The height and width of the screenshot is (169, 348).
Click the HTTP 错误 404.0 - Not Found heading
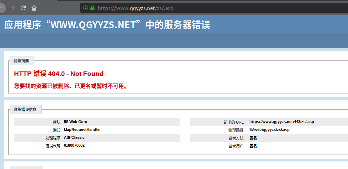point(59,74)
